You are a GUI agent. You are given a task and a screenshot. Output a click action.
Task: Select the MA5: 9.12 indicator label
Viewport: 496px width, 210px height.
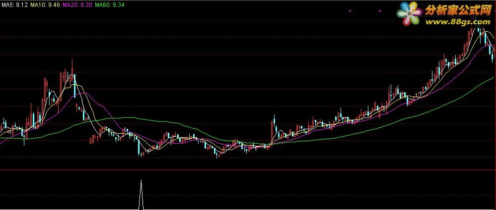pyautogui.click(x=14, y=5)
